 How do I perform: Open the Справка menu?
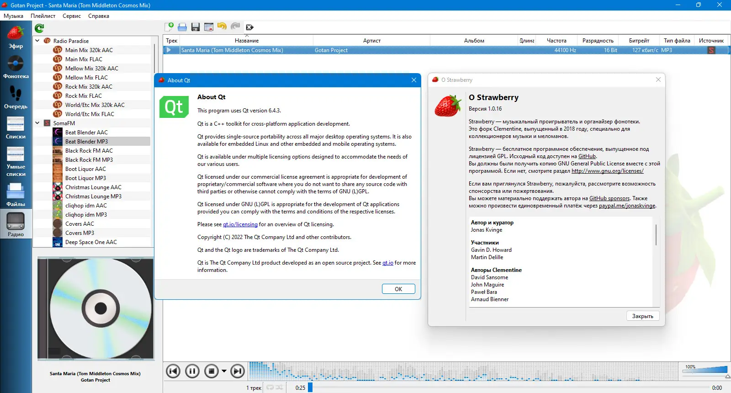click(99, 16)
